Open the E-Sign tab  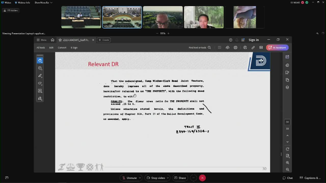click(74, 48)
